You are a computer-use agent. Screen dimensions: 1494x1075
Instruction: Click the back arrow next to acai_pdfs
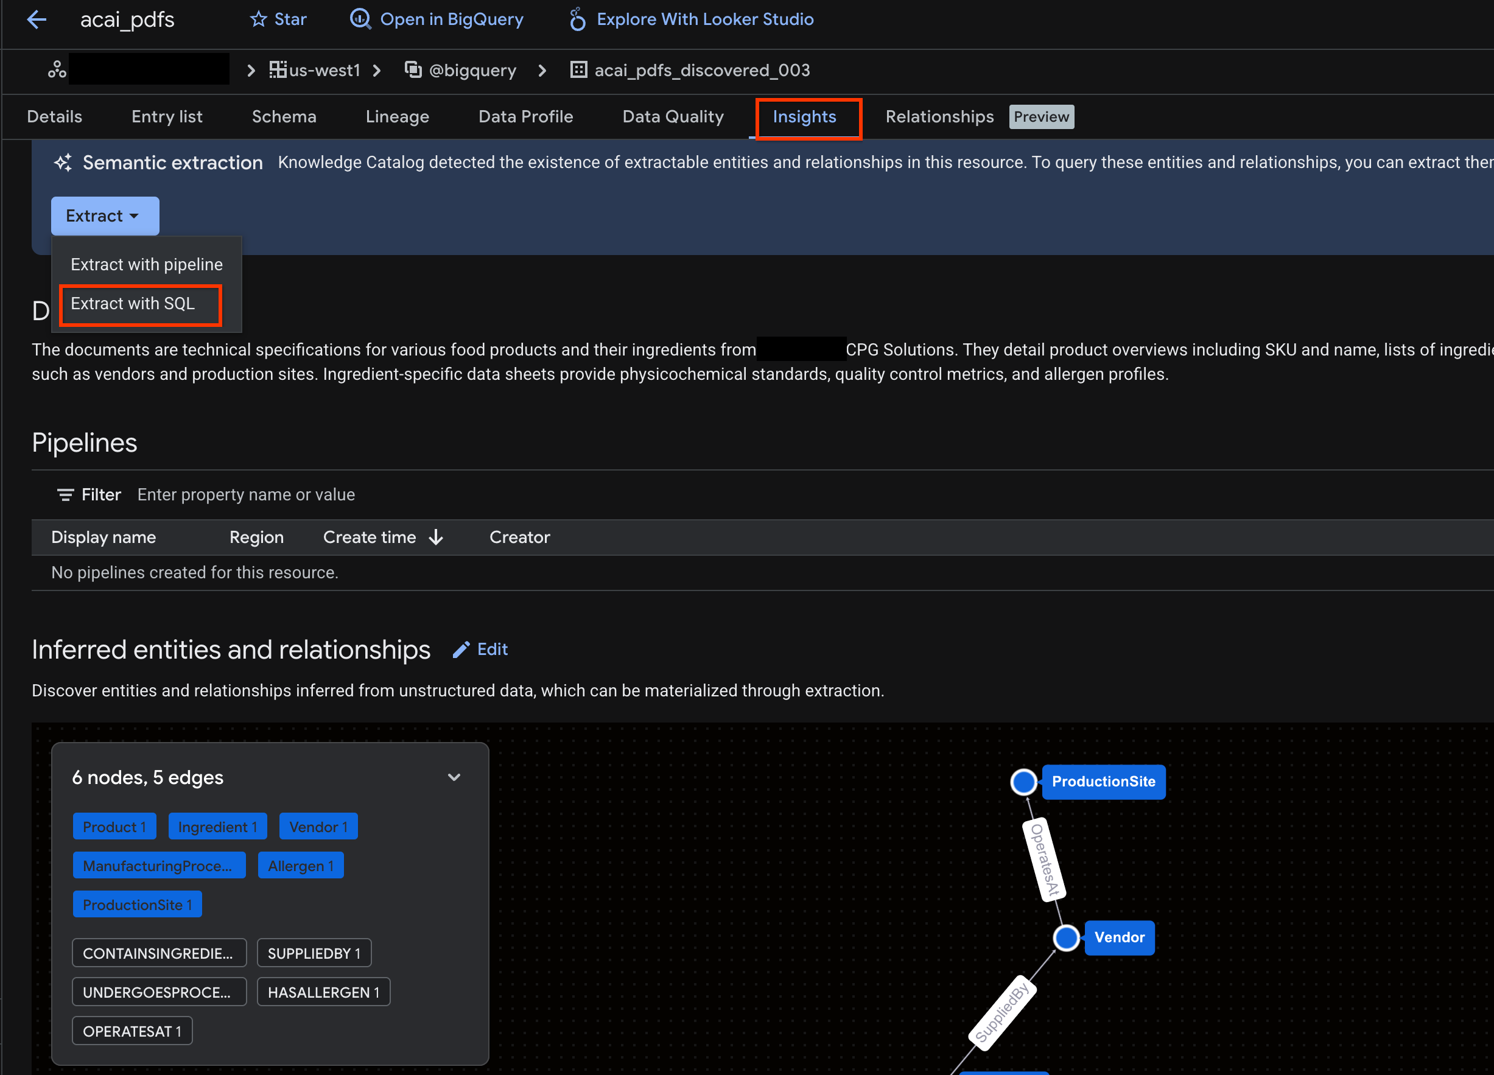pyautogui.click(x=37, y=19)
